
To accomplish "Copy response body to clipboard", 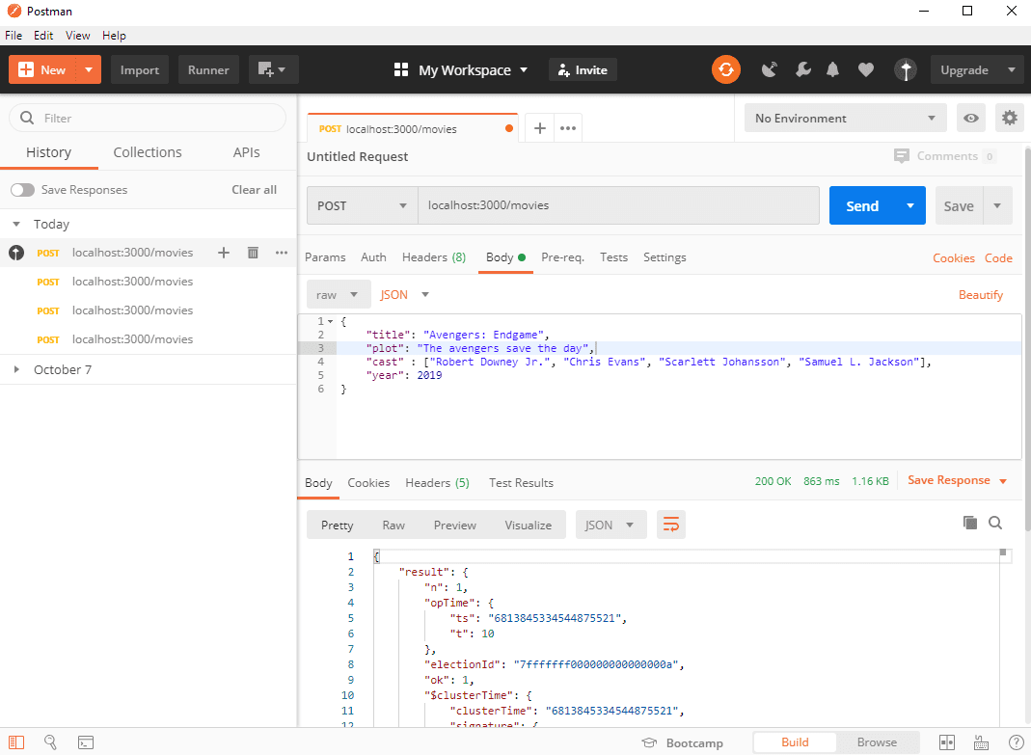I will point(969,523).
